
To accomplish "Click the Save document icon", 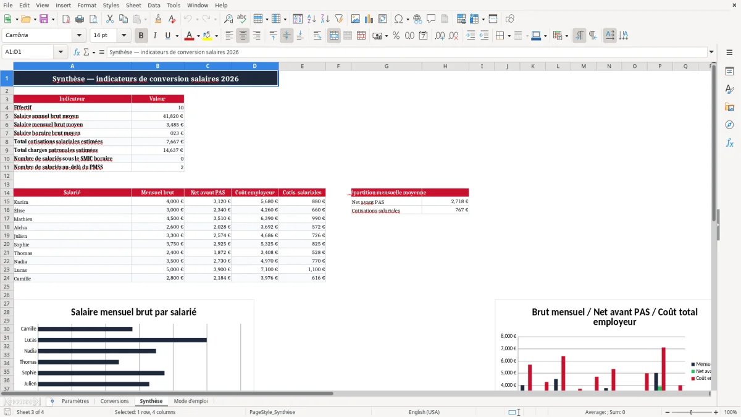I will 44,19.
